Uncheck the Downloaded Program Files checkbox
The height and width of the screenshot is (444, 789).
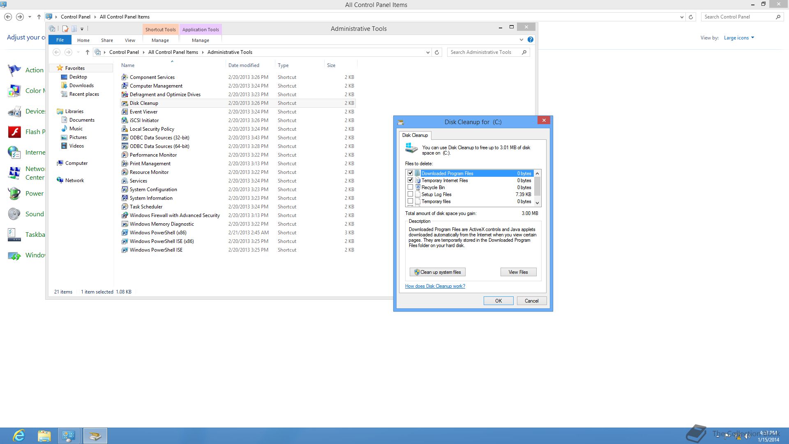[x=410, y=173]
